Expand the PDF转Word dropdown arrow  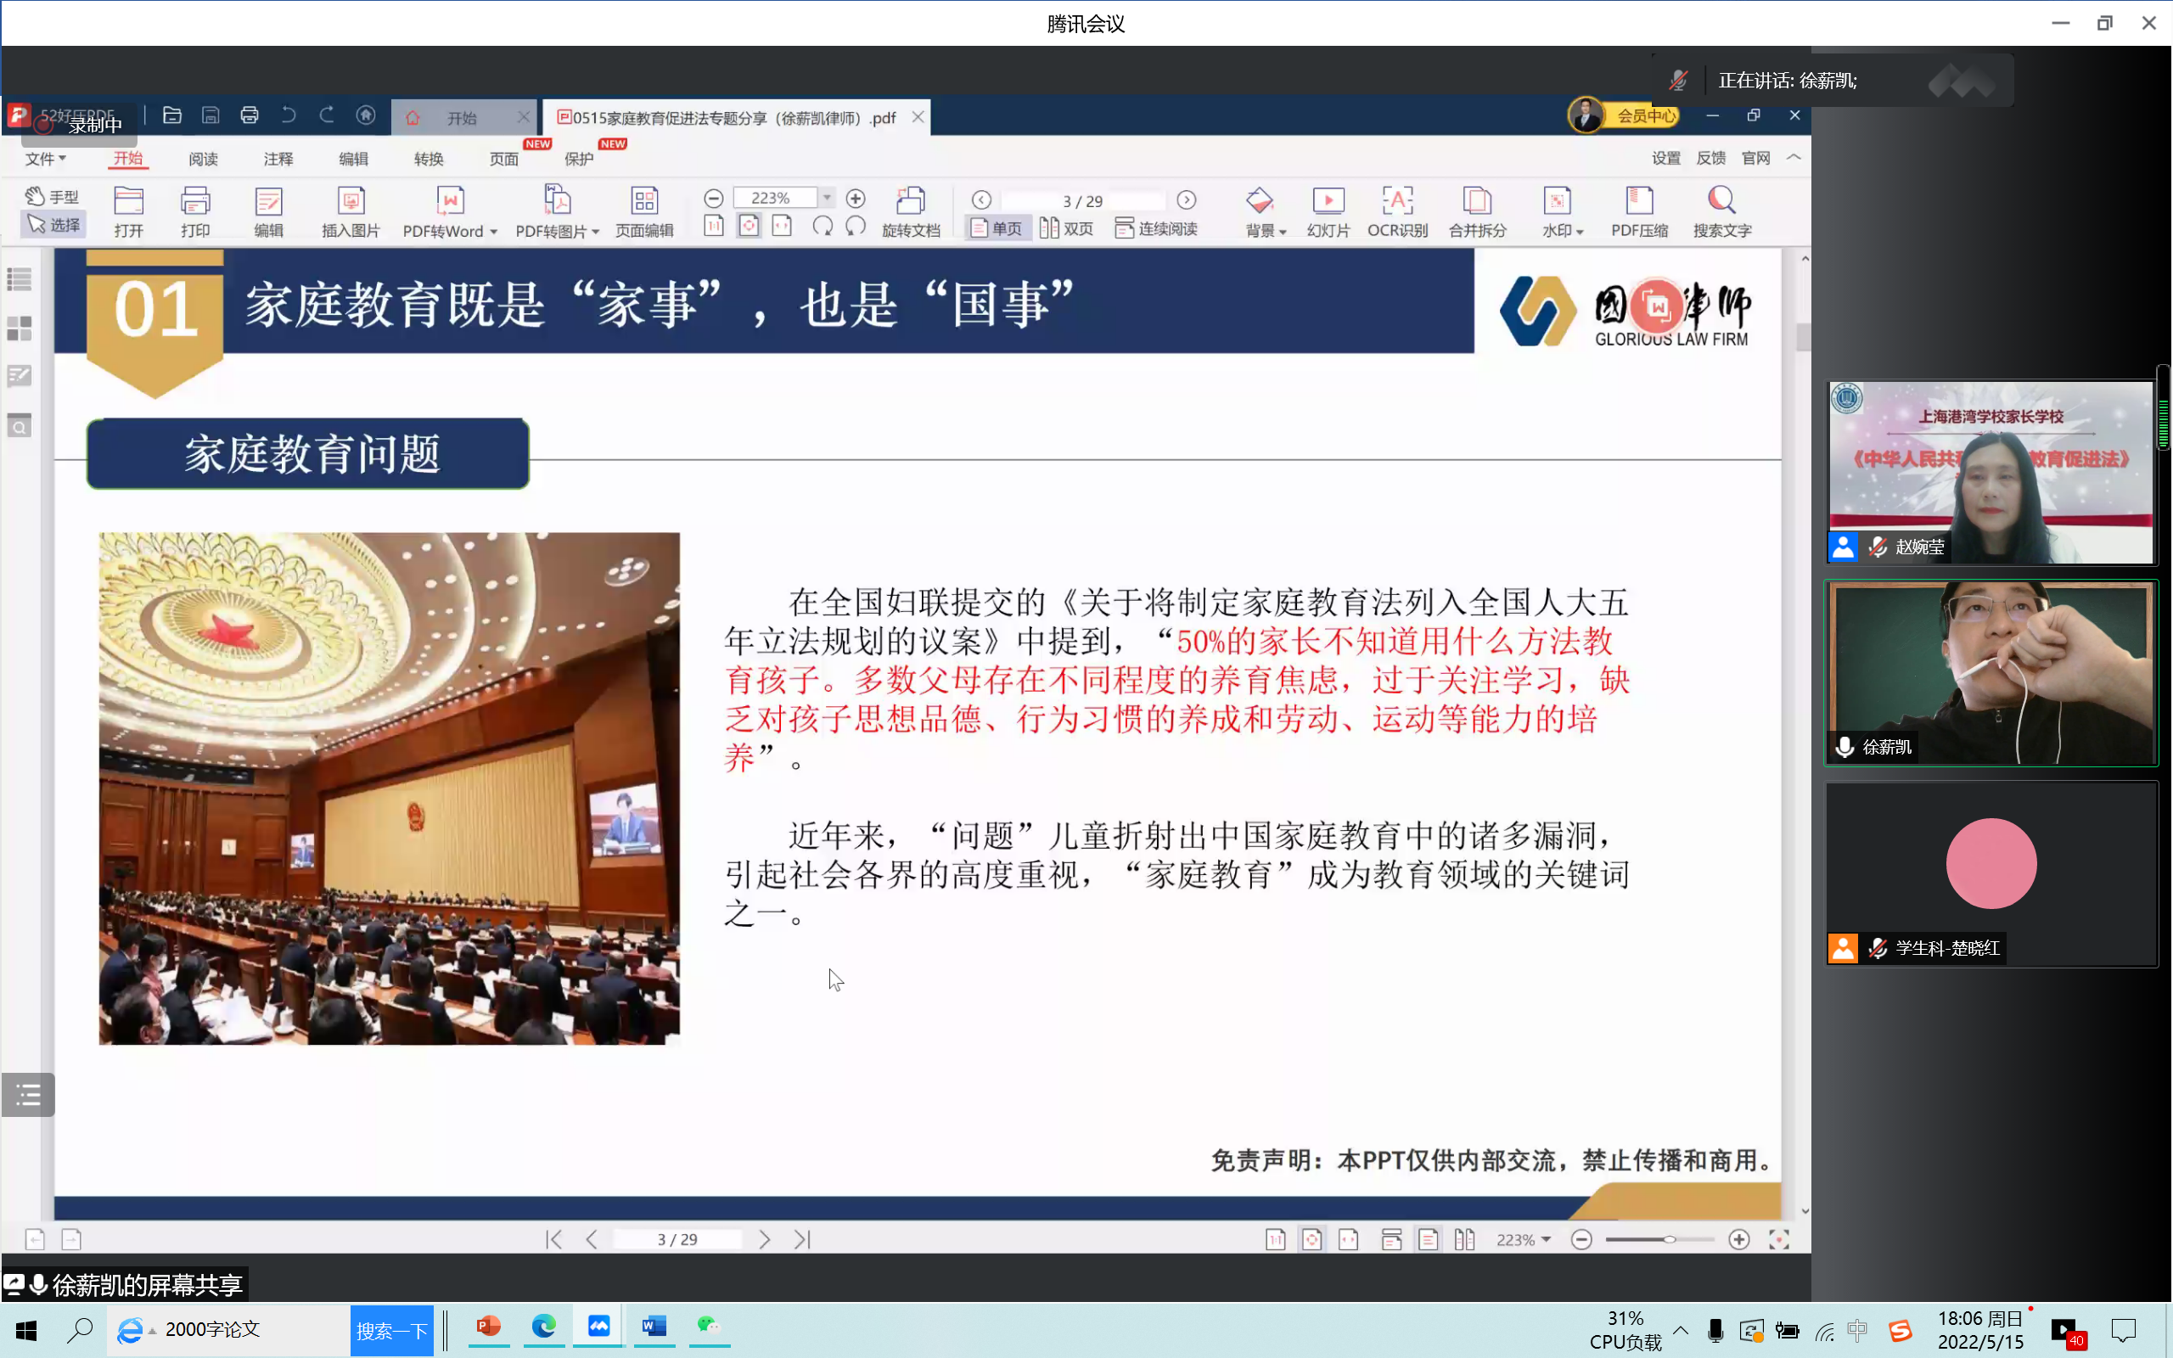click(x=494, y=232)
